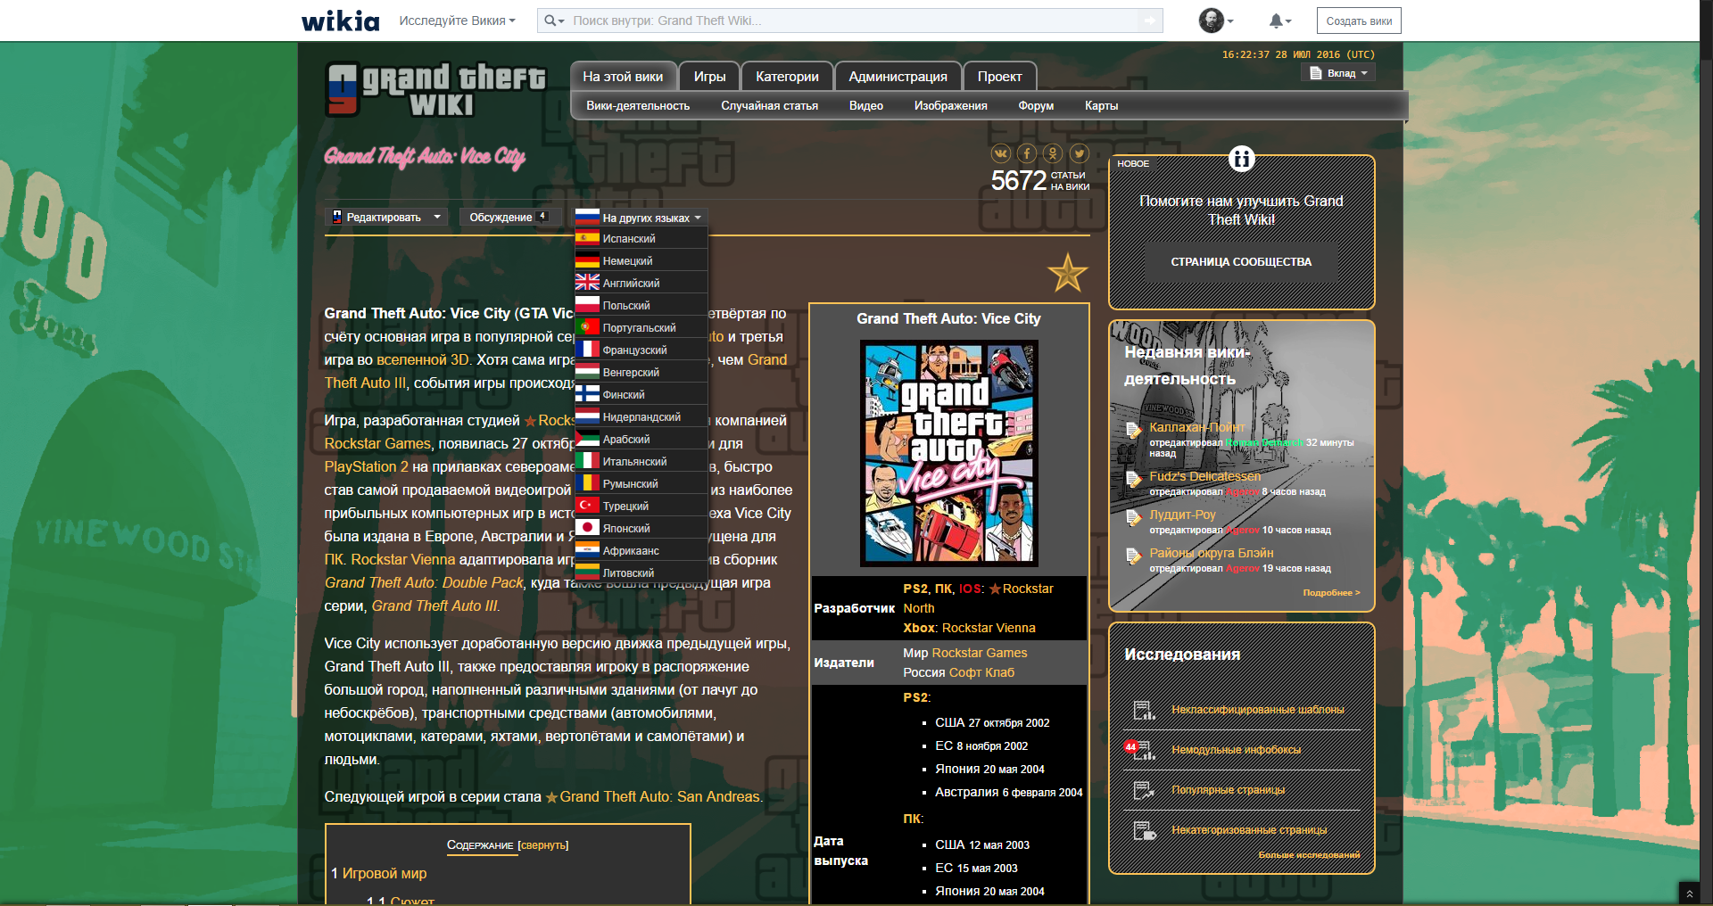Click the Portuguese flag icon
1713x906 pixels.
(x=587, y=327)
